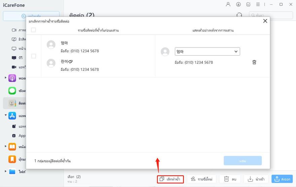
Task: Expand the Books tree arrow
Action: point(5,146)
